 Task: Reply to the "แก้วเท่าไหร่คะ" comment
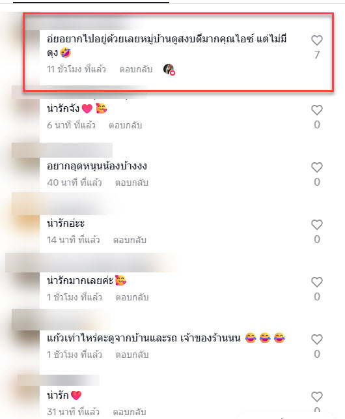(132, 354)
